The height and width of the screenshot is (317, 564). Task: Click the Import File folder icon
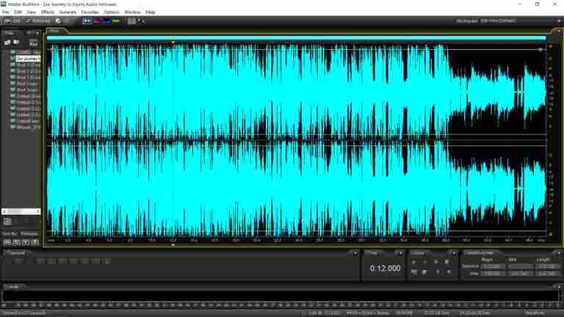[x=7, y=43]
